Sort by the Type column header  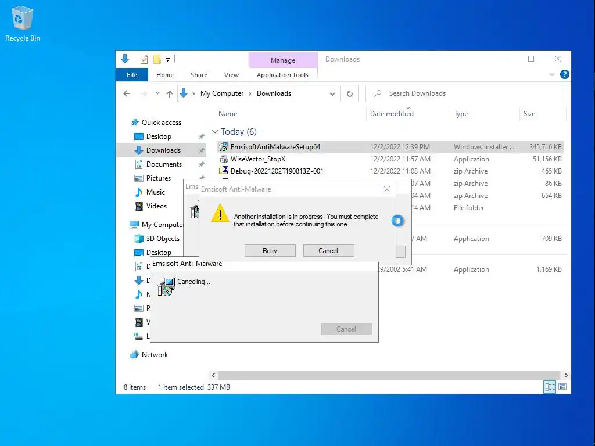461,113
